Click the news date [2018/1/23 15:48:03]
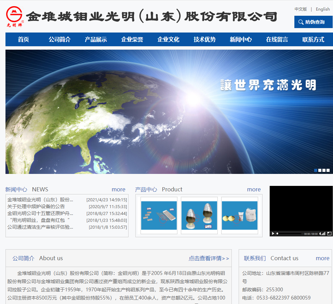The height and width of the screenshot is (304, 333). (x=107, y=220)
